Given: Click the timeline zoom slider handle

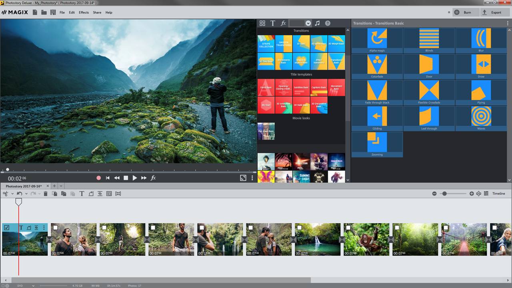Looking at the screenshot, I should (x=444, y=194).
